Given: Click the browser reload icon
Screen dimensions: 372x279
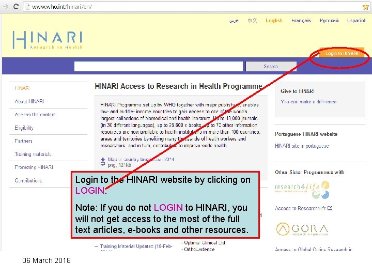Looking at the screenshot, I should [x=16, y=6].
